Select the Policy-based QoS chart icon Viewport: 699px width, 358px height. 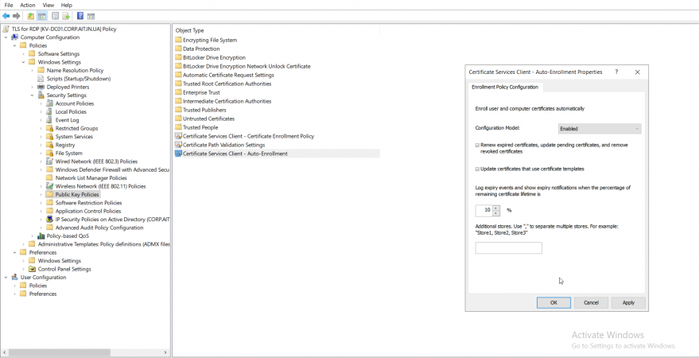pos(41,235)
